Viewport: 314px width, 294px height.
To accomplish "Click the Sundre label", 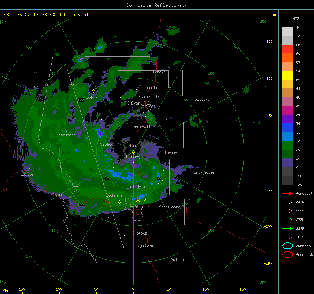I will (x=106, y=145).
